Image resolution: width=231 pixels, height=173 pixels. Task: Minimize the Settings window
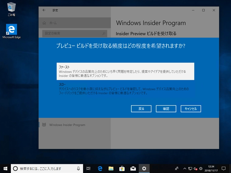click(193, 10)
